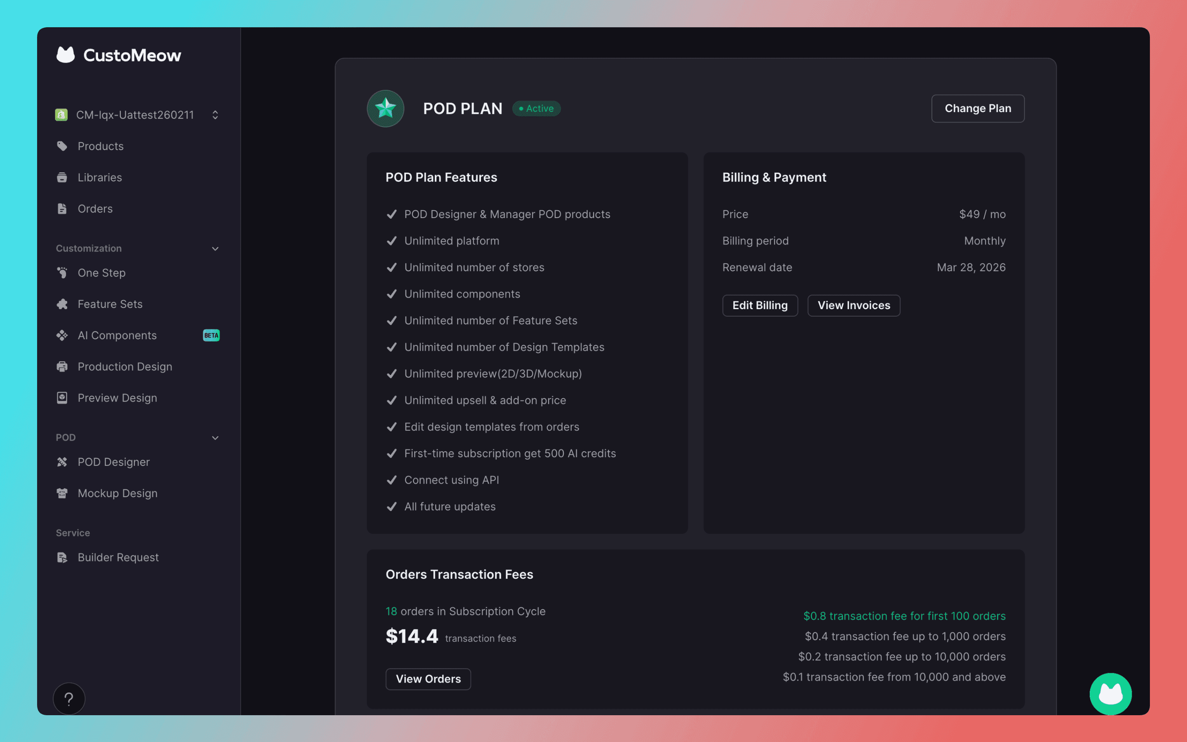
Task: Click the Feature Sets puzzle icon
Action: point(62,304)
